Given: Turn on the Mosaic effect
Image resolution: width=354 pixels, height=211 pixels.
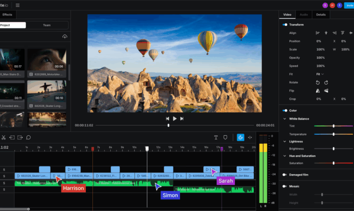Looking at the screenshot, I should click(285, 187).
